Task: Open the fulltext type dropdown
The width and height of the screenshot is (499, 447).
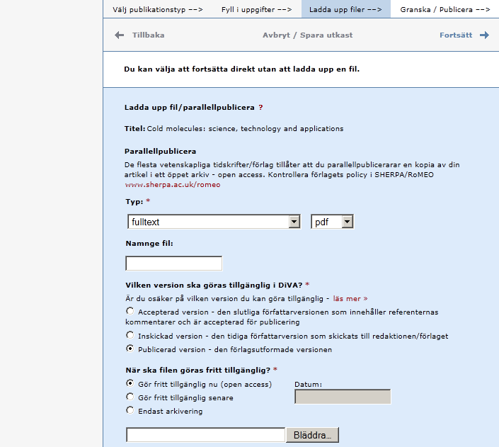Action: pos(214,222)
